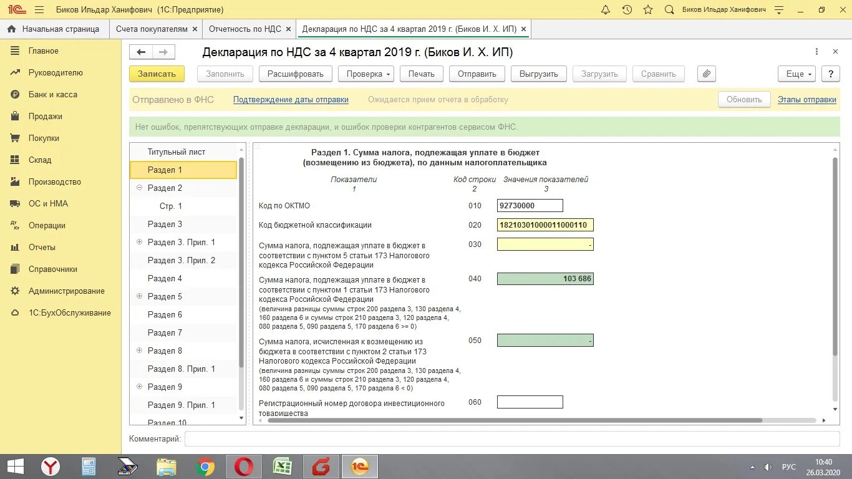
Task: Click the Код по ОКТМО field
Action: (x=530, y=206)
